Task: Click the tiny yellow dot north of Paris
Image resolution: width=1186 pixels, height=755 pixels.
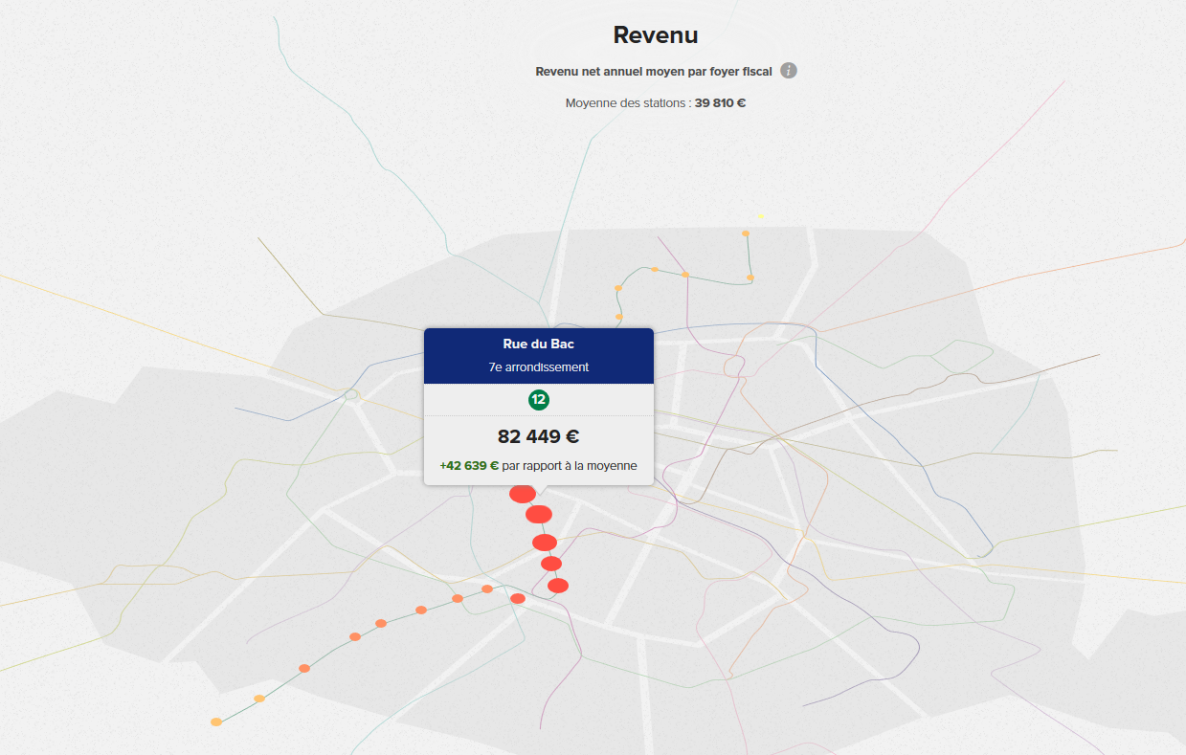Action: [x=761, y=216]
